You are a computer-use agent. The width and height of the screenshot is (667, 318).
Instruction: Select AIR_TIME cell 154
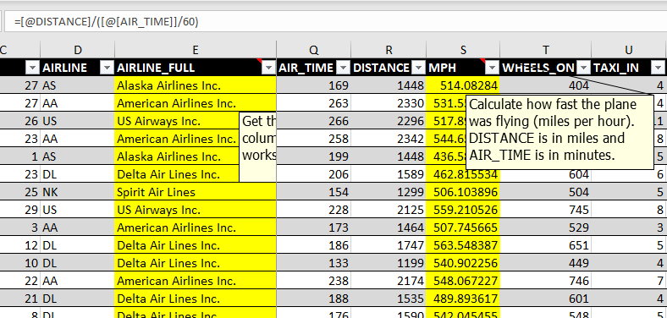click(x=313, y=192)
